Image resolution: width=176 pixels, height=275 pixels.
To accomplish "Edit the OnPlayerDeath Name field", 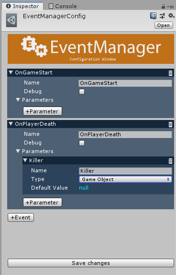I will point(125,134).
